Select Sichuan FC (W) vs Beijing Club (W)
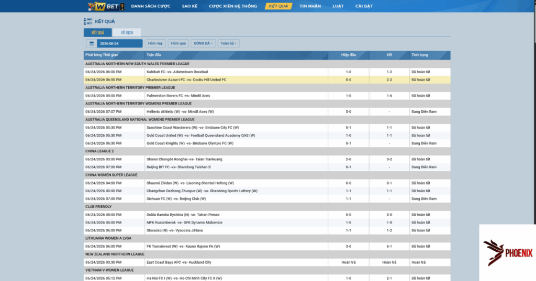The height and width of the screenshot is (281, 536). click(x=267, y=199)
